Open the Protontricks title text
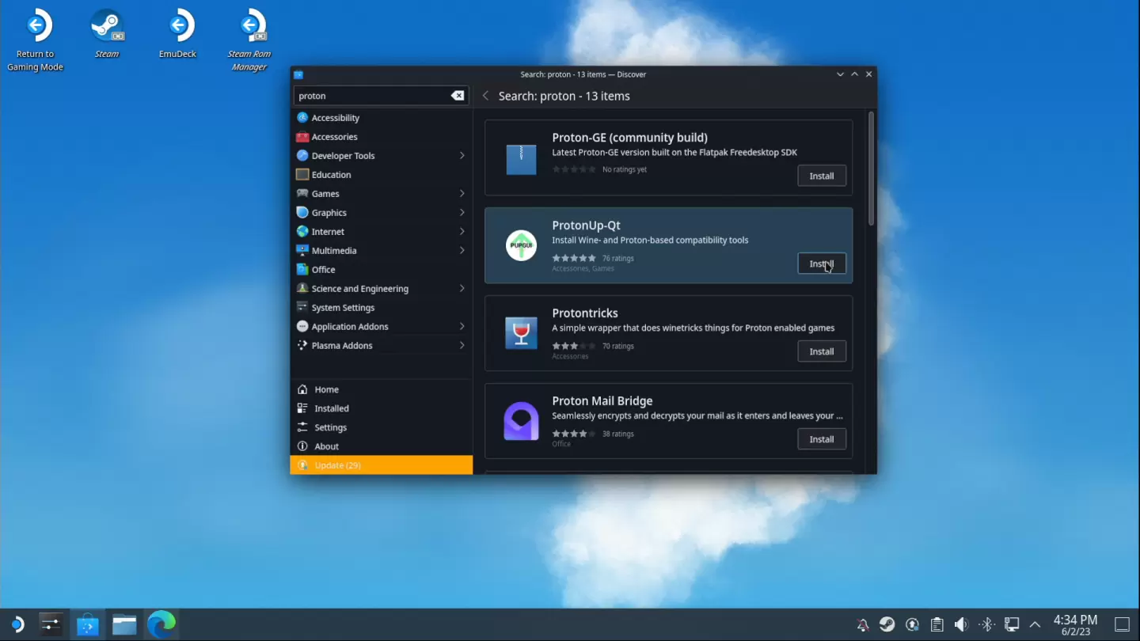Image resolution: width=1140 pixels, height=641 pixels. [x=584, y=313]
